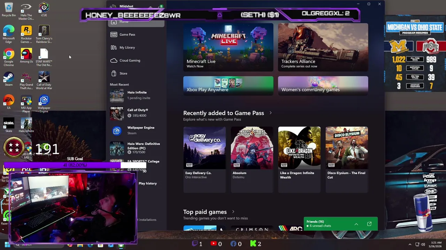The height and width of the screenshot is (250, 446).
Task: Open the Easy Delivery Co. game card
Action: [x=205, y=159]
